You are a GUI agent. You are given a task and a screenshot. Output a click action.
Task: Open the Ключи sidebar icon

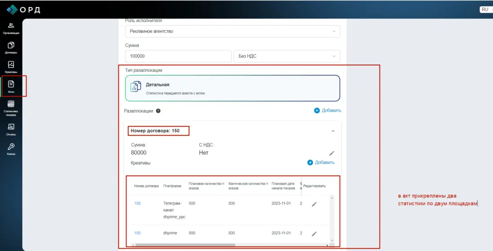pos(11,149)
